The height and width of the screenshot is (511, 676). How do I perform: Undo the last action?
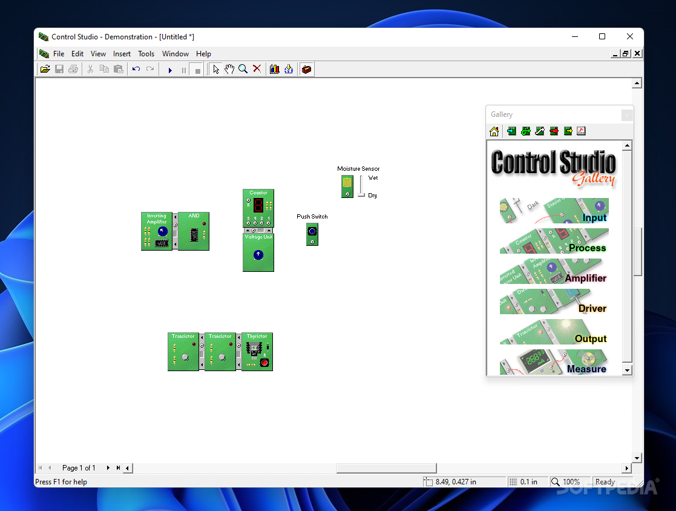(136, 69)
